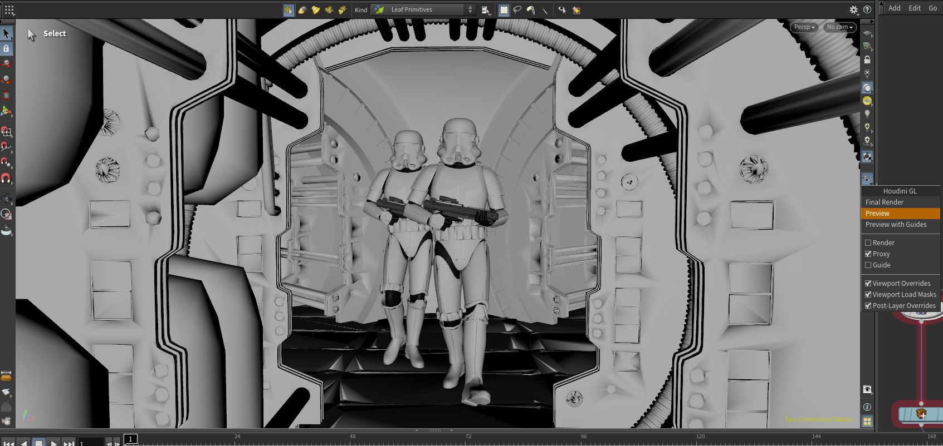This screenshot has width=943, height=446.
Task: Jump to the first frame of timeline
Action: point(9,443)
